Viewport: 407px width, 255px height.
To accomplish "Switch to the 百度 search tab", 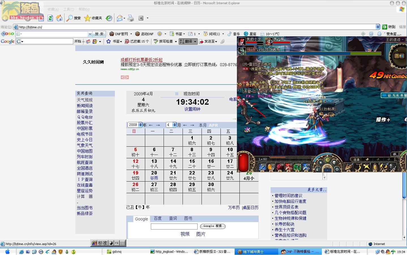I will [x=158, y=218].
